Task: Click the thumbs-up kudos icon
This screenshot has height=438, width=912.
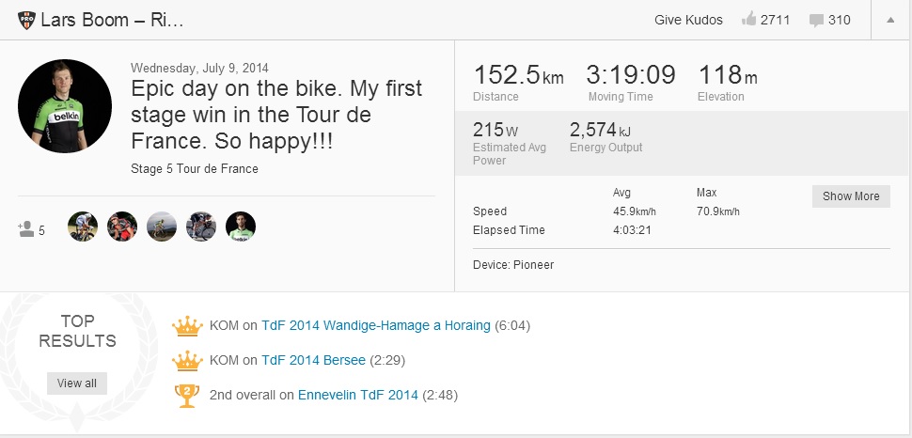Action: pos(748,20)
